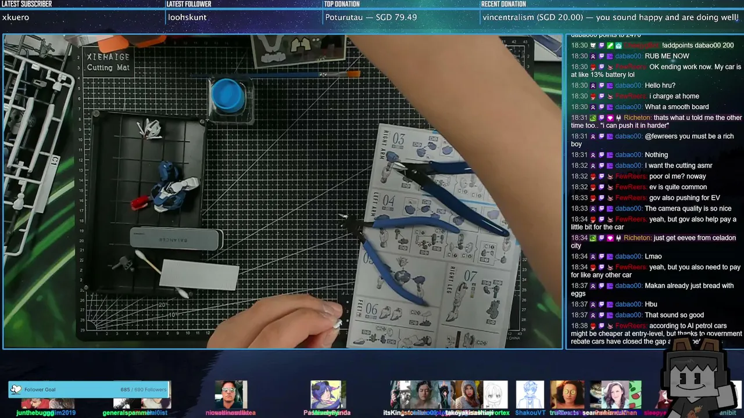Click the "RECENT DONATION" heading
The height and width of the screenshot is (418, 744).
[x=503, y=4]
